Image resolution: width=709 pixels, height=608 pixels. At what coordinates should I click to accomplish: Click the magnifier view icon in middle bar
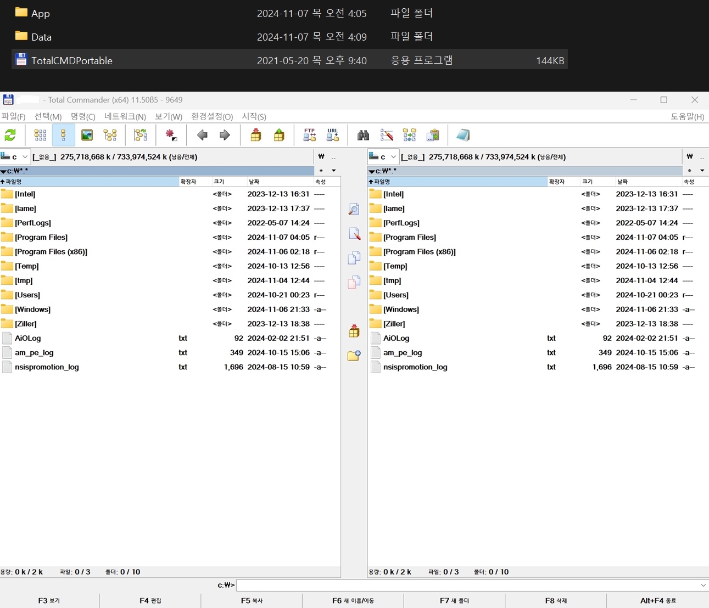click(x=354, y=209)
